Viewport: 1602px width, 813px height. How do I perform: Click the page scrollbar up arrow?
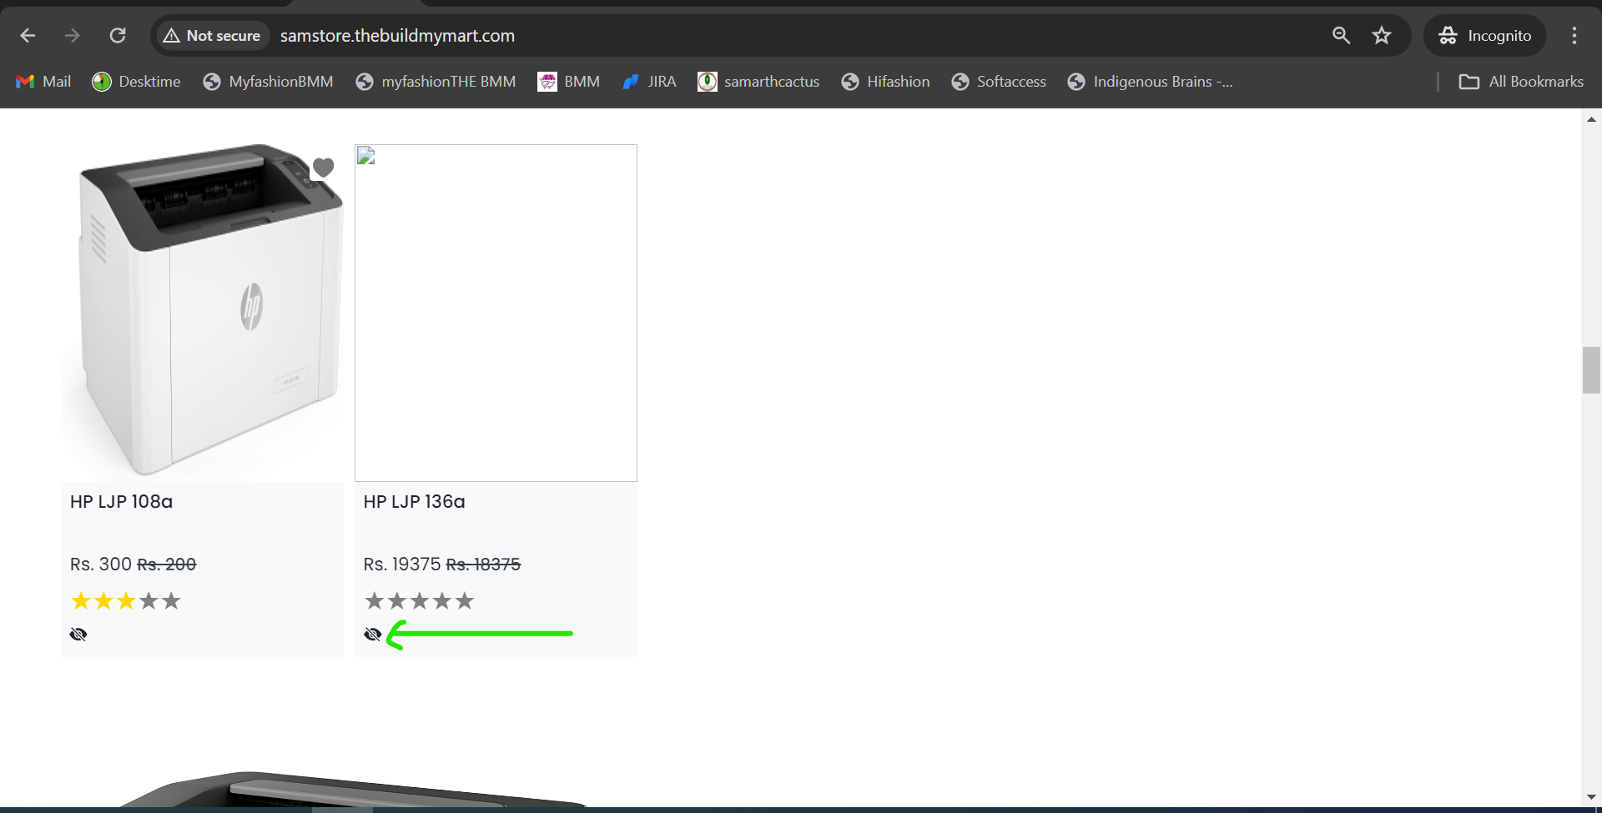1591,119
